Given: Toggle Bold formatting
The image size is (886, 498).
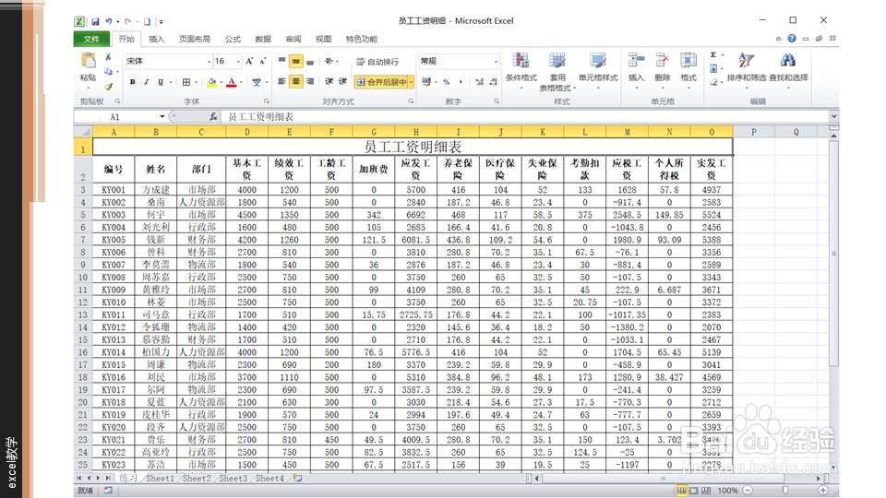Looking at the screenshot, I should tap(132, 82).
